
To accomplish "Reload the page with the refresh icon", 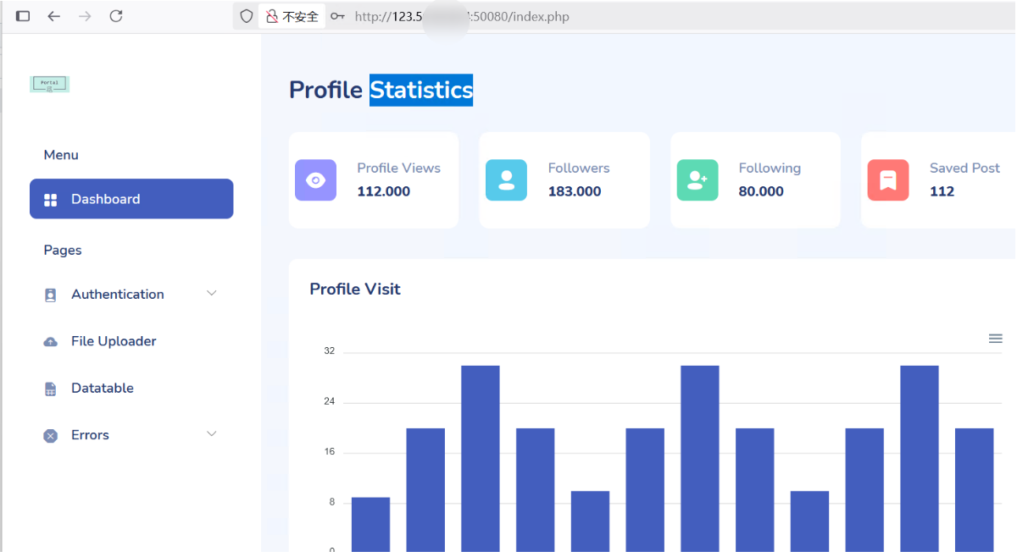I will tap(116, 16).
